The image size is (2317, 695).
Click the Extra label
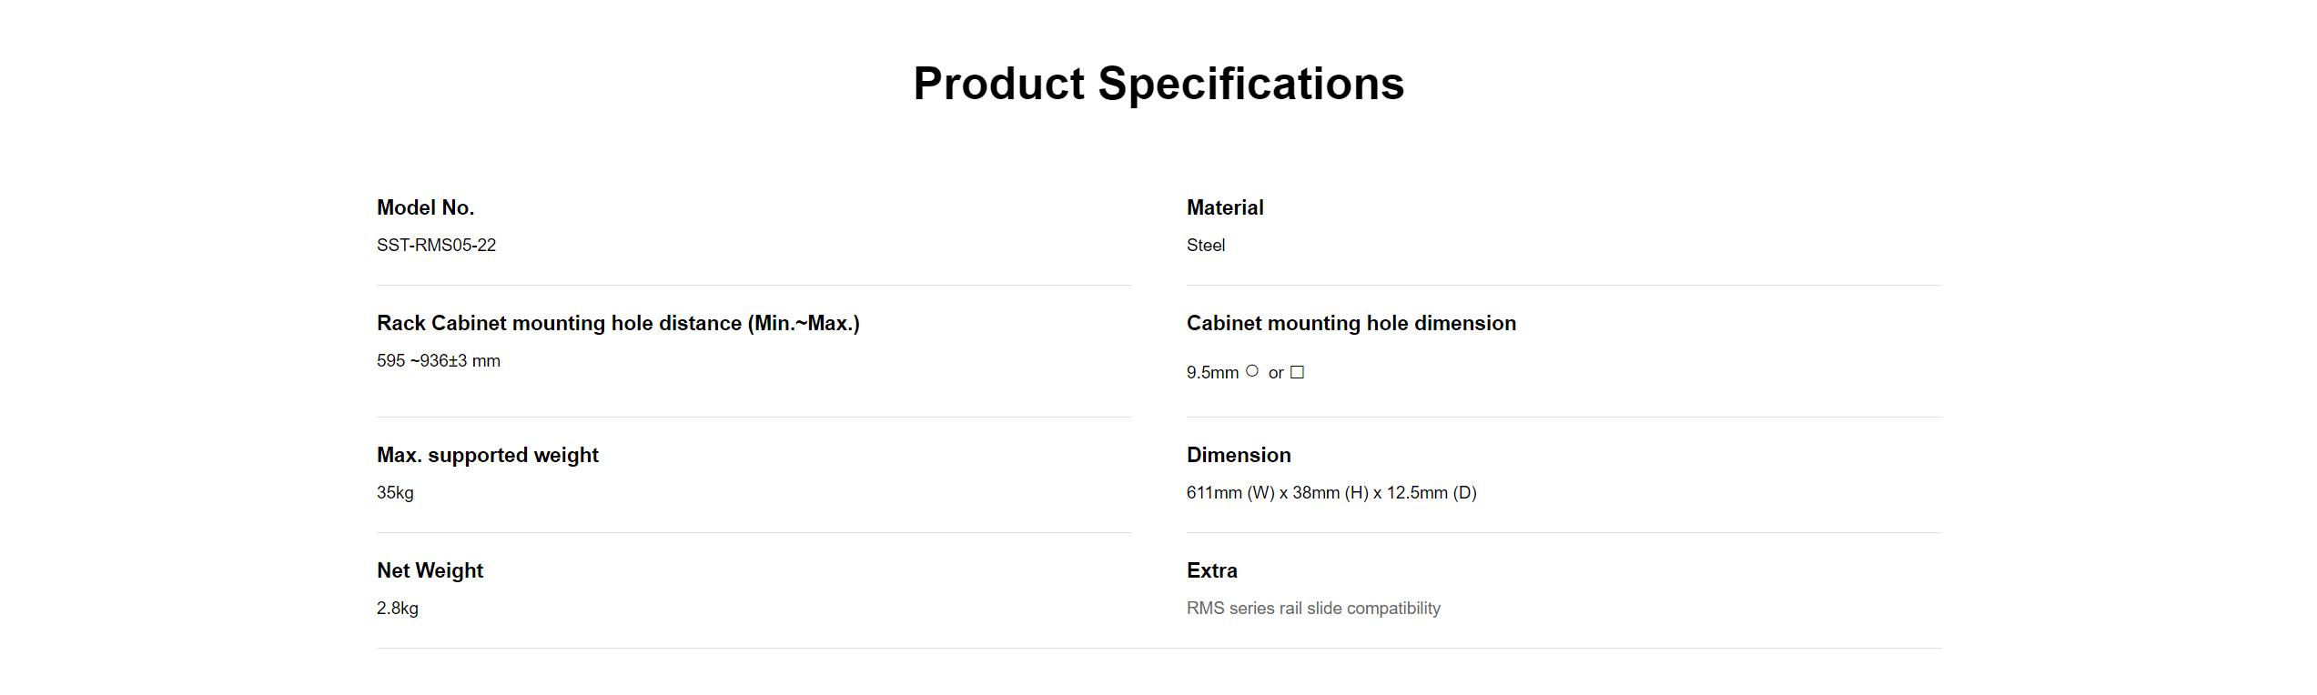click(x=1211, y=570)
